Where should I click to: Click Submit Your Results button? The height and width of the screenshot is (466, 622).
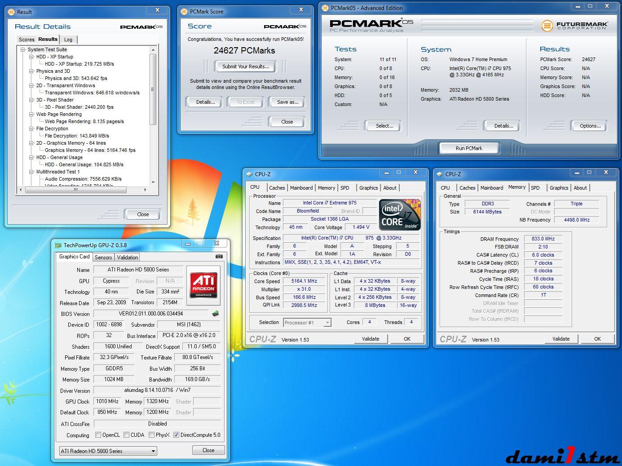[x=246, y=67]
